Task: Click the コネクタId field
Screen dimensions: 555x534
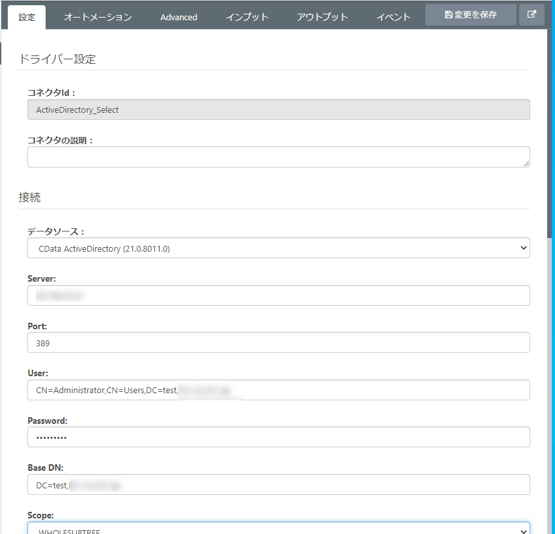Action: [x=278, y=110]
